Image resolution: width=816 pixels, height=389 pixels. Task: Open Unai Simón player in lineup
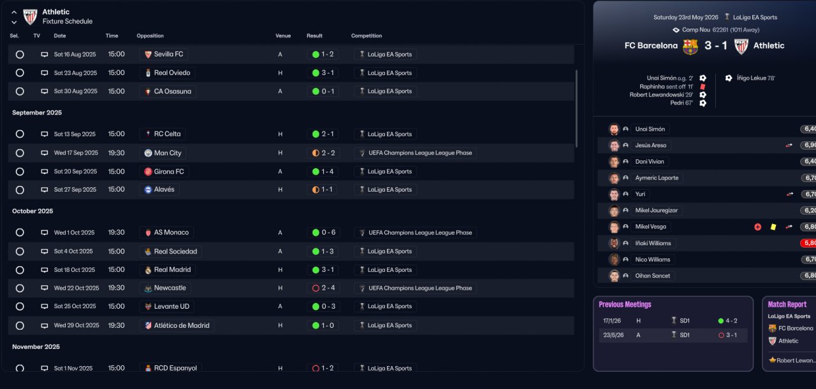pyautogui.click(x=650, y=129)
